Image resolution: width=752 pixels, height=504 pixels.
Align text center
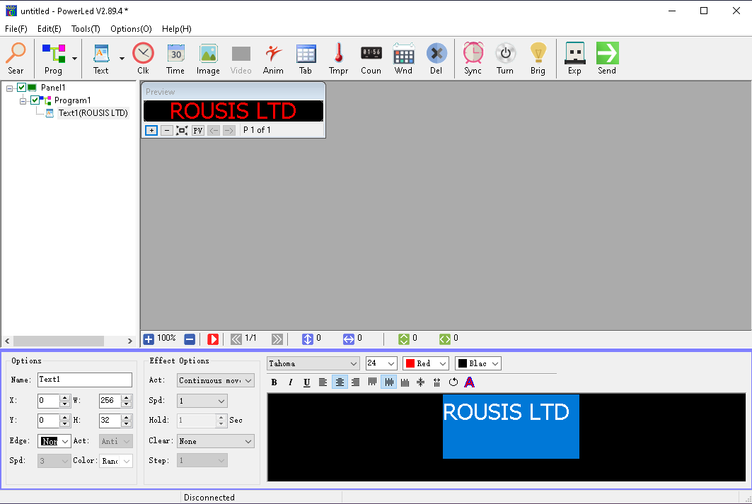pyautogui.click(x=339, y=382)
